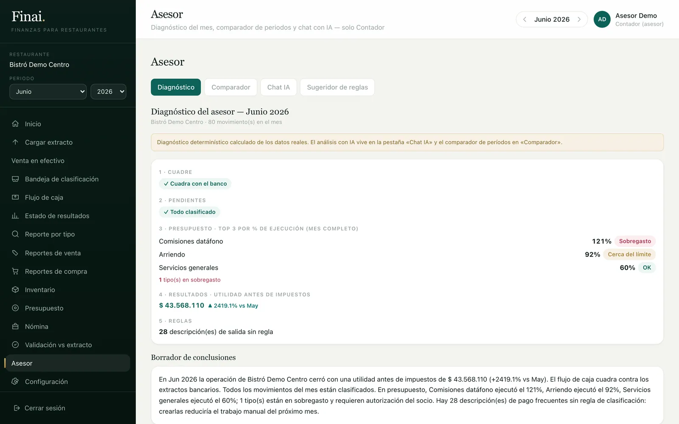Open the Junio month dropdown

(48, 92)
